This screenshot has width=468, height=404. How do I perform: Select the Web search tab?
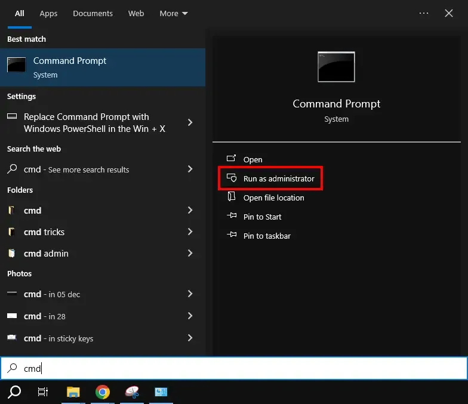tap(136, 13)
